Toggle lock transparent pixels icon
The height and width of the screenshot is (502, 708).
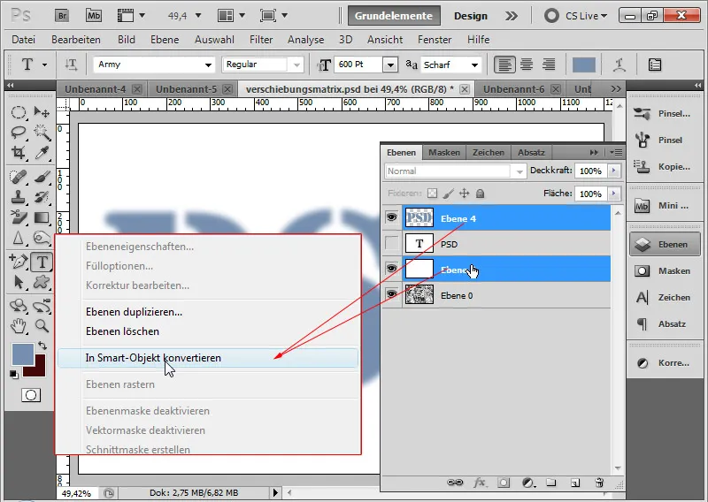tap(432, 194)
